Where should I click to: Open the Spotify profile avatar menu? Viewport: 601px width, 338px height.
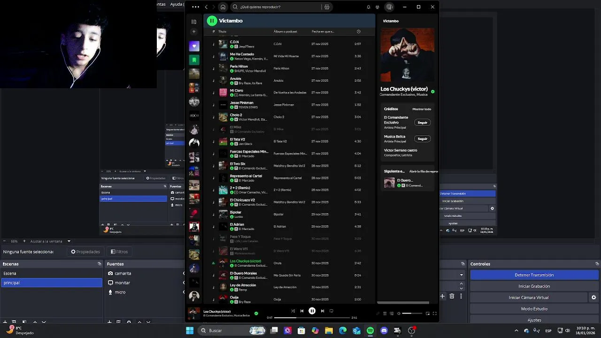pos(389,7)
